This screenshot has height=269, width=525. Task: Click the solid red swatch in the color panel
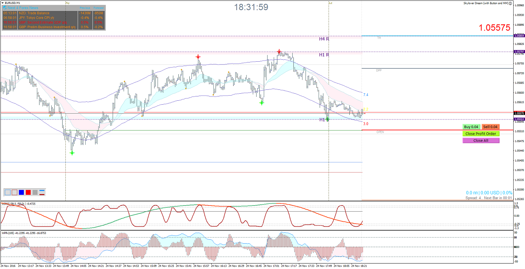28,192
